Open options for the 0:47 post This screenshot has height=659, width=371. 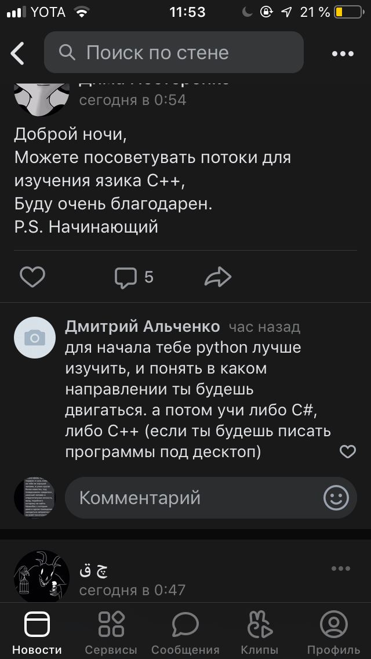tap(341, 569)
